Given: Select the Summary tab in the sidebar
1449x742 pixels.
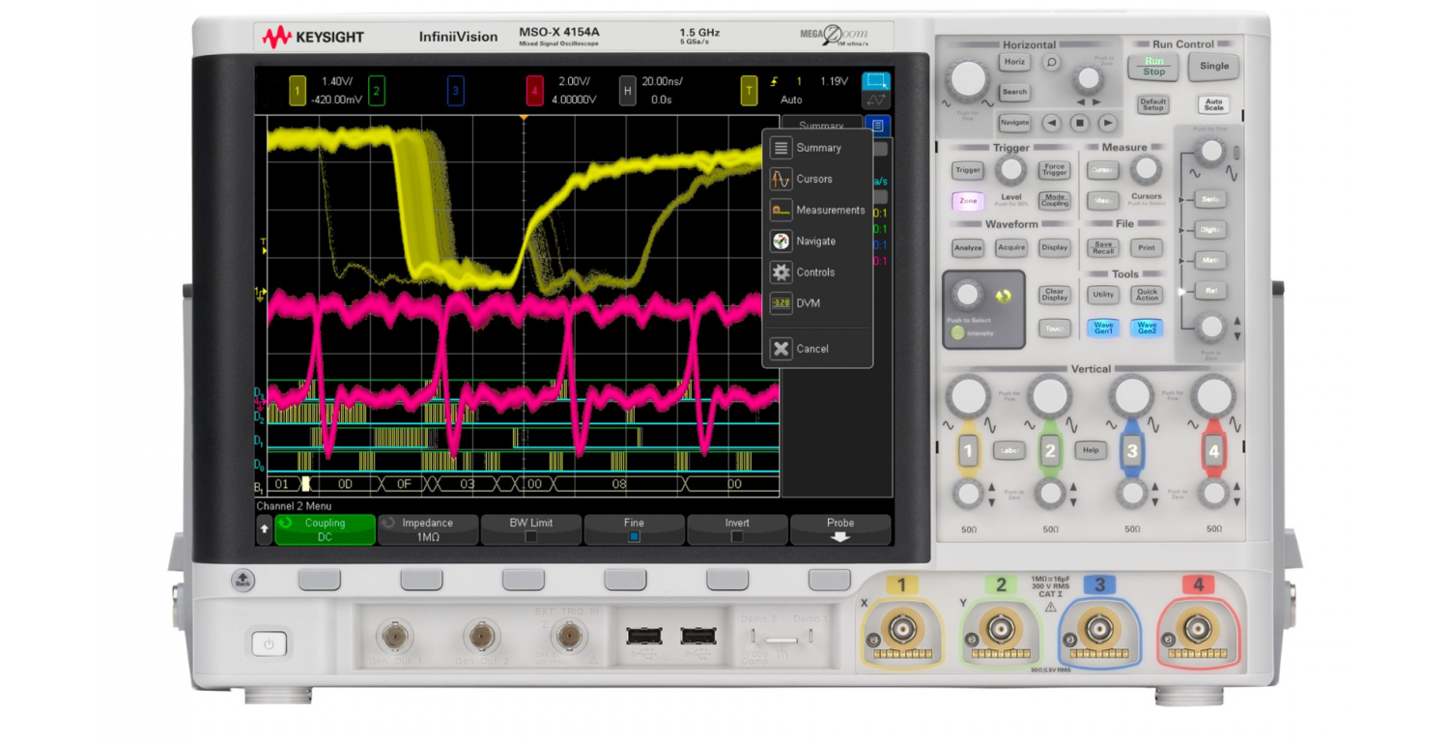Looking at the screenshot, I should [x=821, y=126].
